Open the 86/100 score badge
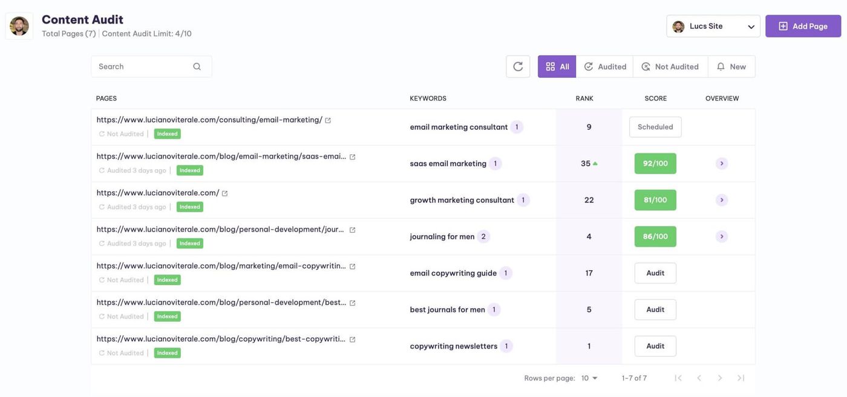 coord(655,237)
